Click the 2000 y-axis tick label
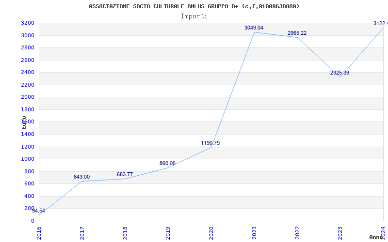388x242 pixels. 28,97
